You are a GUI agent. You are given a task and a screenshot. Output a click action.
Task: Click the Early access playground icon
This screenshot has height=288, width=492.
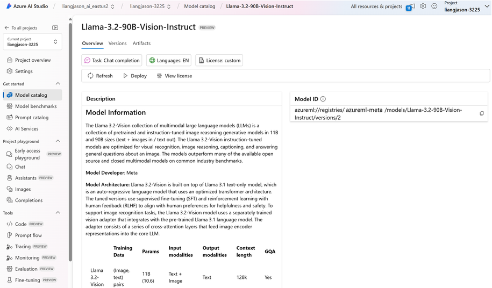[x=10, y=154]
